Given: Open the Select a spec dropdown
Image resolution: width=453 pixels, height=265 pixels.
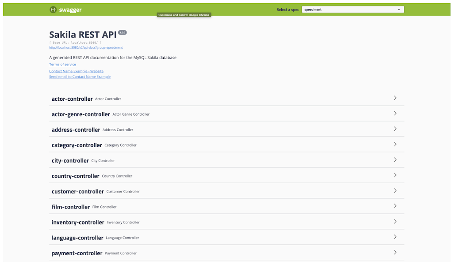Looking at the screenshot, I should point(353,10).
